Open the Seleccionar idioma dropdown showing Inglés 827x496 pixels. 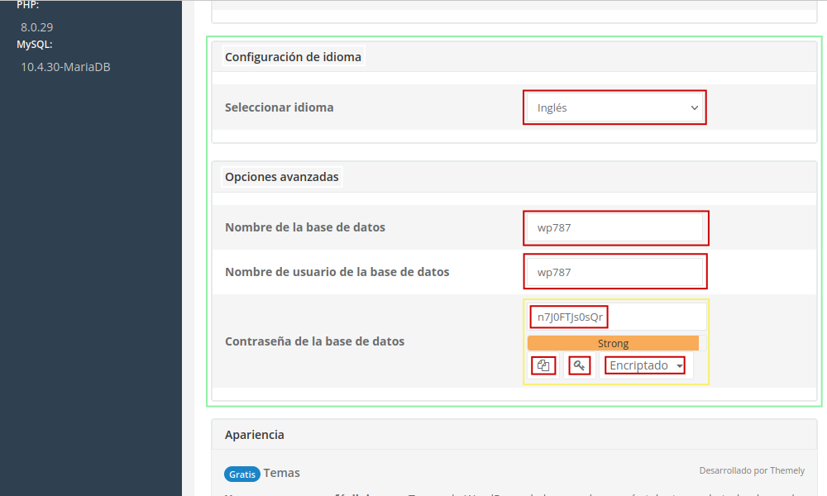[614, 107]
